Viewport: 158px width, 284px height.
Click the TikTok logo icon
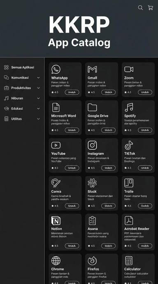click(129, 145)
